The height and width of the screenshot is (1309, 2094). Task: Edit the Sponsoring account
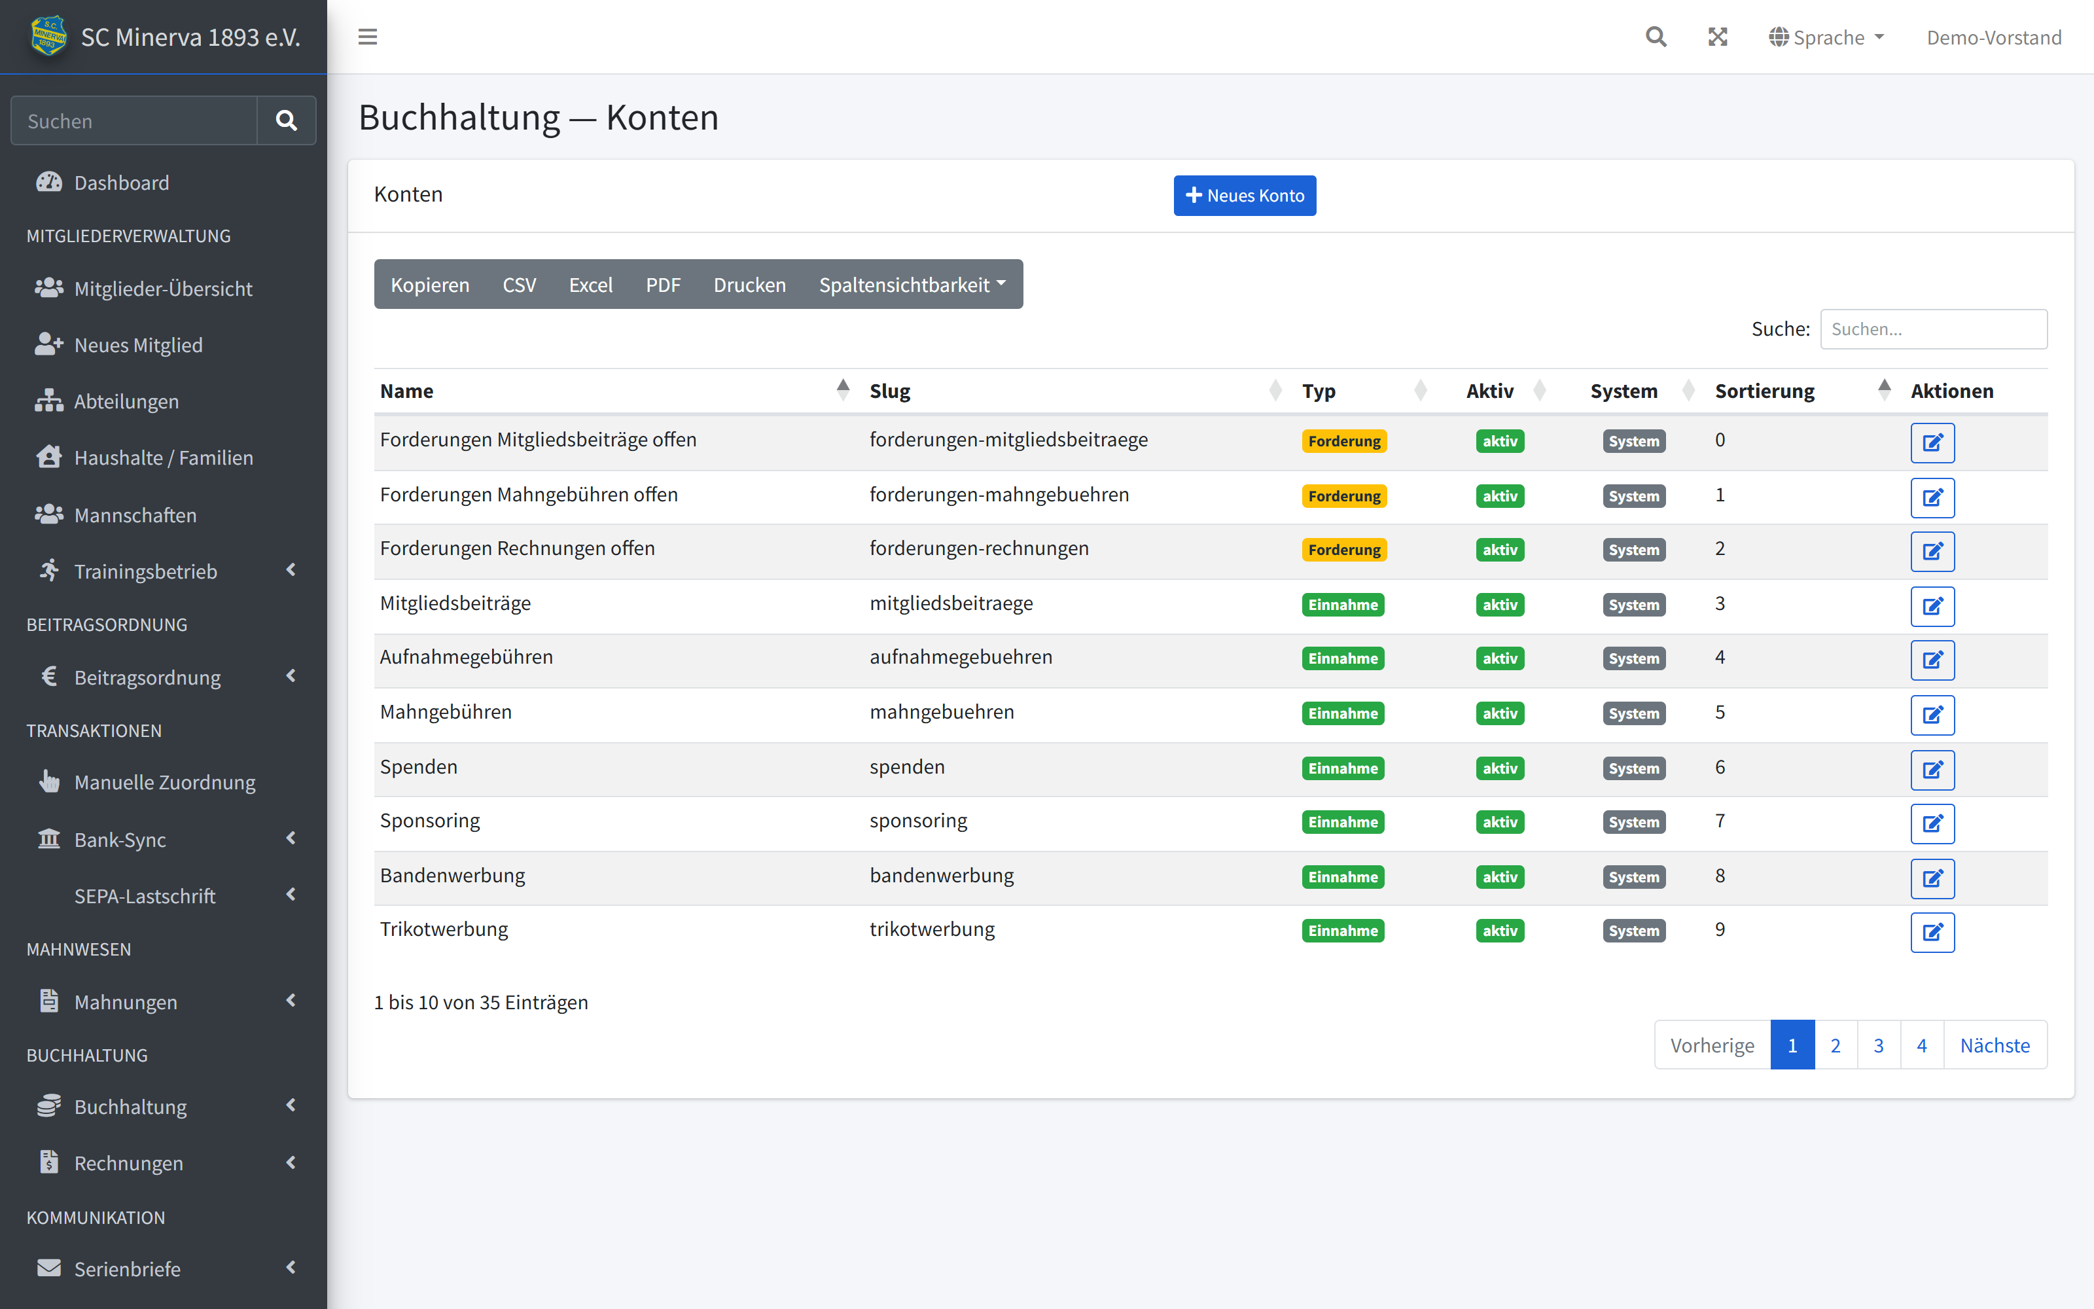1932,823
